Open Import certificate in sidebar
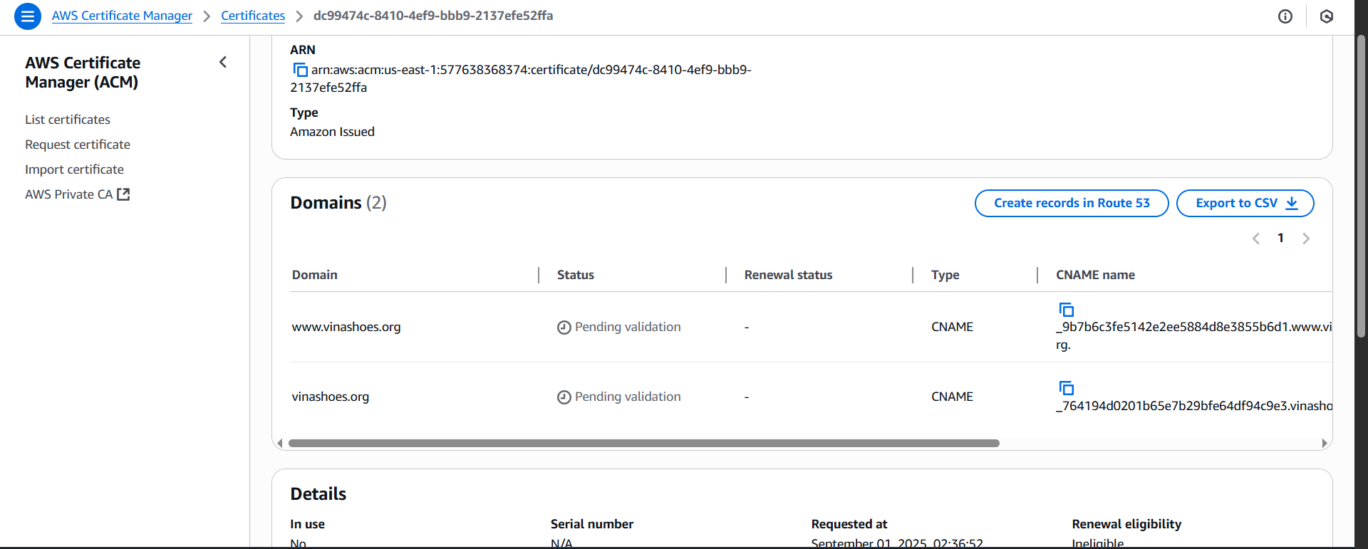 pyautogui.click(x=74, y=169)
